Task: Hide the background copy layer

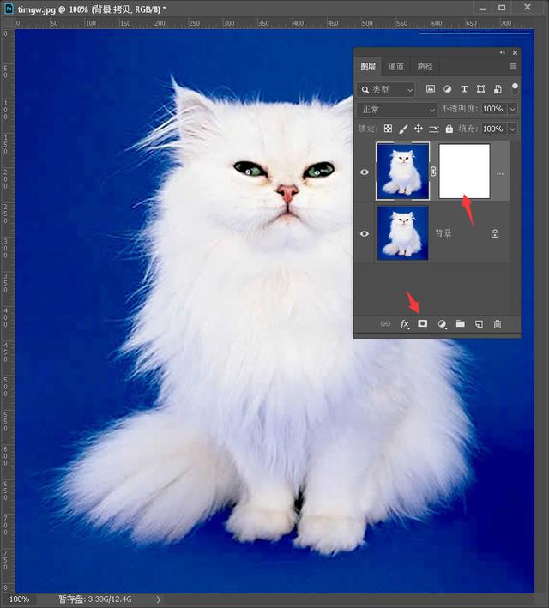Action: click(365, 172)
